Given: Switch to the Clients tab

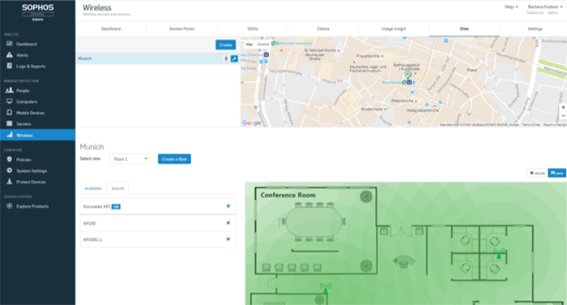Looking at the screenshot, I should [x=323, y=28].
